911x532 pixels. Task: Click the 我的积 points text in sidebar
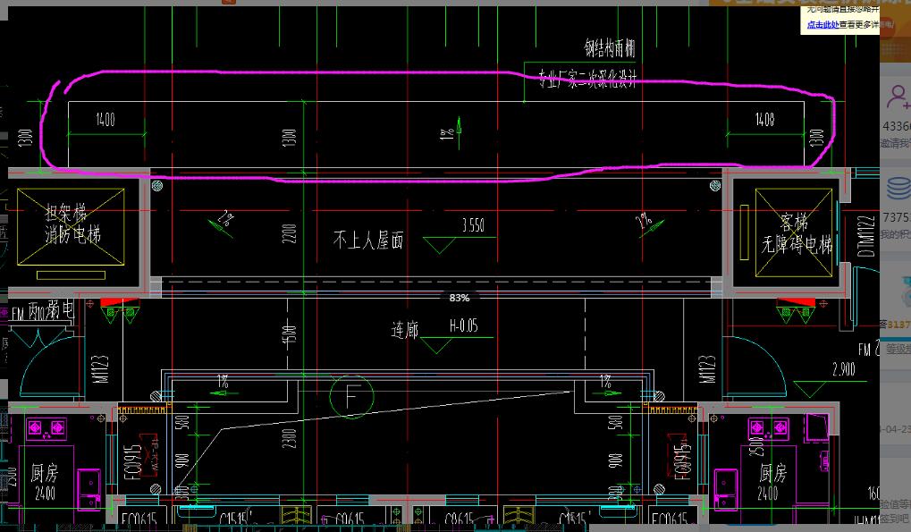click(x=895, y=234)
